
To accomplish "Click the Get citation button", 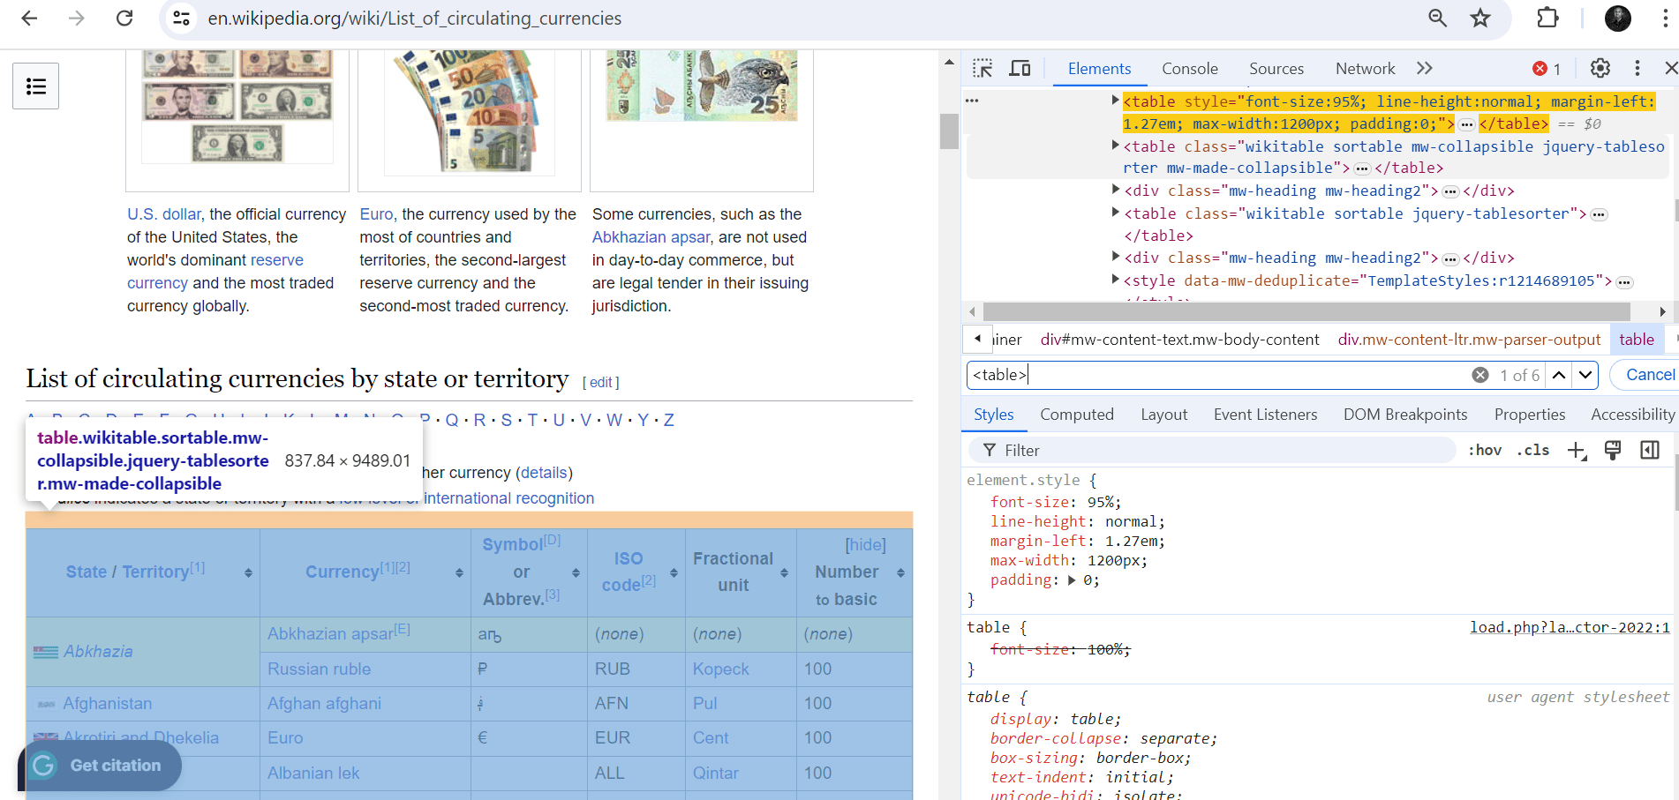I will pyautogui.click(x=101, y=766).
